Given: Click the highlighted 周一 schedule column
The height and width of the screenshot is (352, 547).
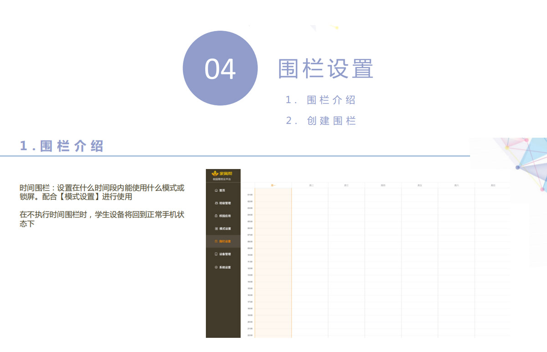Looking at the screenshot, I should (273, 263).
